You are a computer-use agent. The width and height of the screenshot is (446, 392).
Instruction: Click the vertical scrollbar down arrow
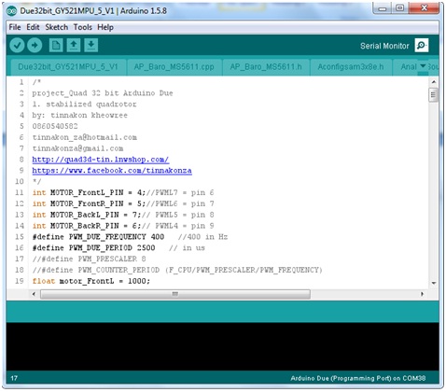(x=434, y=283)
